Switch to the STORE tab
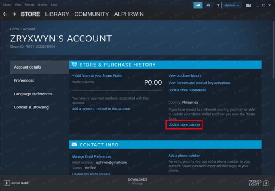 pos(30,14)
